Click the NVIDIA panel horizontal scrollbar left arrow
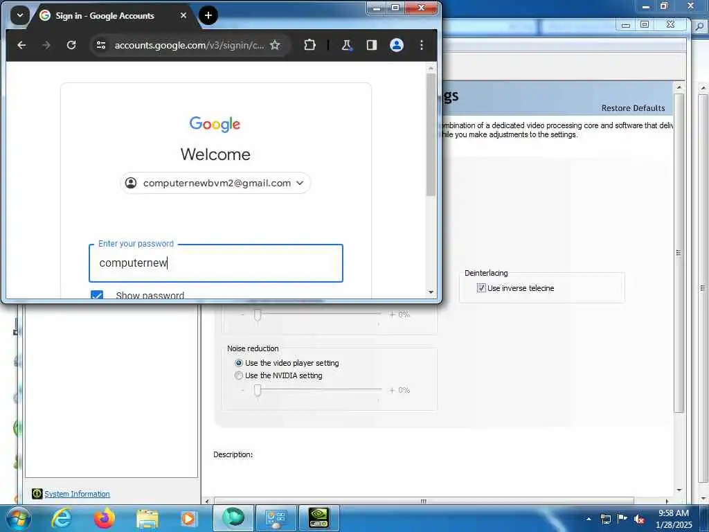Image resolution: width=709 pixels, height=532 pixels. click(207, 501)
